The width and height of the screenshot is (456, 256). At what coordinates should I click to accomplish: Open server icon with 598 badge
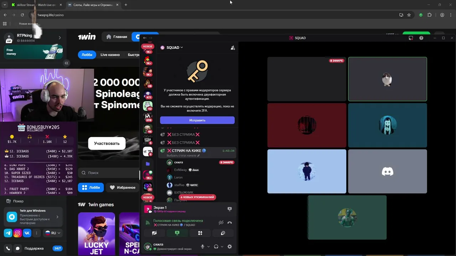147,117
